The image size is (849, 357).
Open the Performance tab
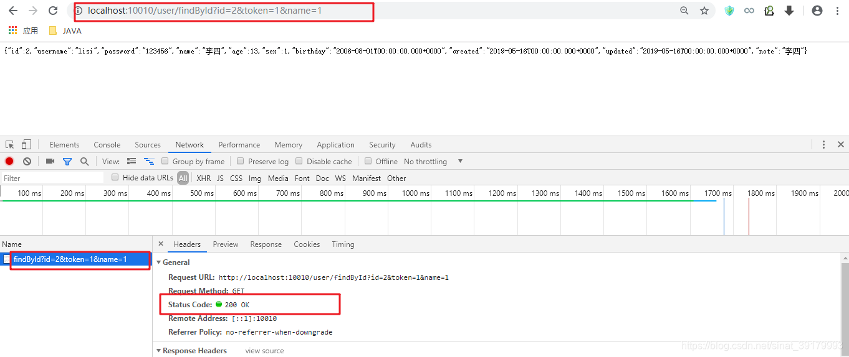pos(239,144)
